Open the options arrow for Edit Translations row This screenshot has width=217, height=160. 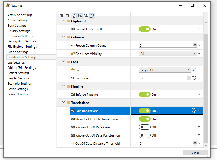coord(199,111)
